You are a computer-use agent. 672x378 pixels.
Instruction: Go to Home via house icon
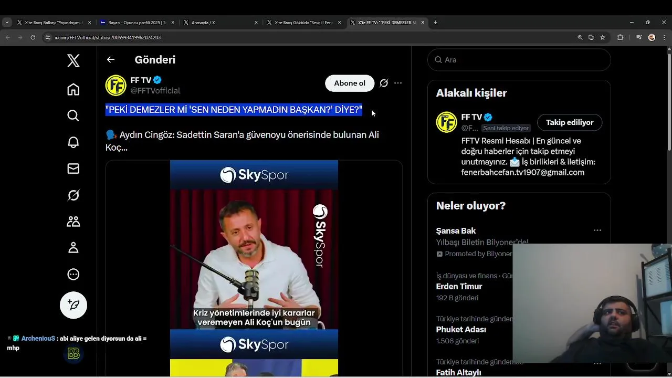[73, 89]
